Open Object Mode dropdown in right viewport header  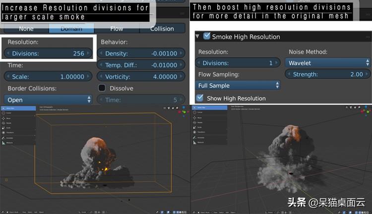(203, 213)
